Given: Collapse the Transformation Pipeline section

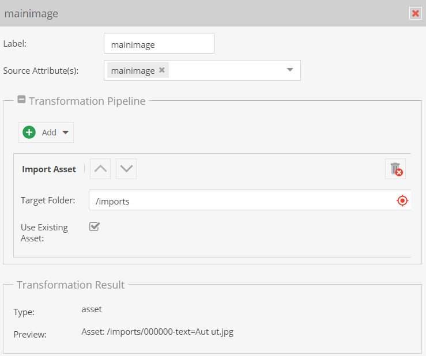Looking at the screenshot, I should click(21, 100).
